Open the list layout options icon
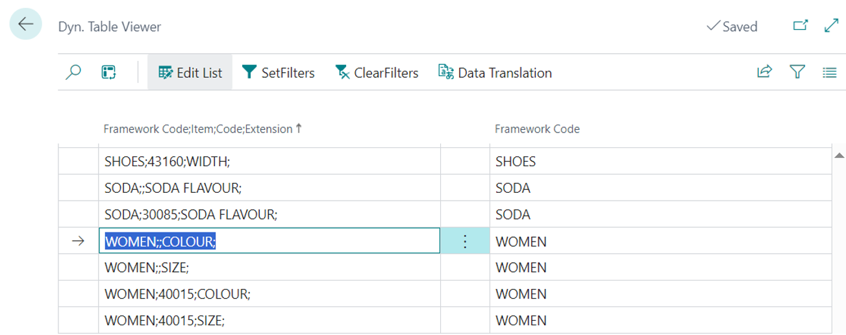The image size is (846, 335). (829, 73)
